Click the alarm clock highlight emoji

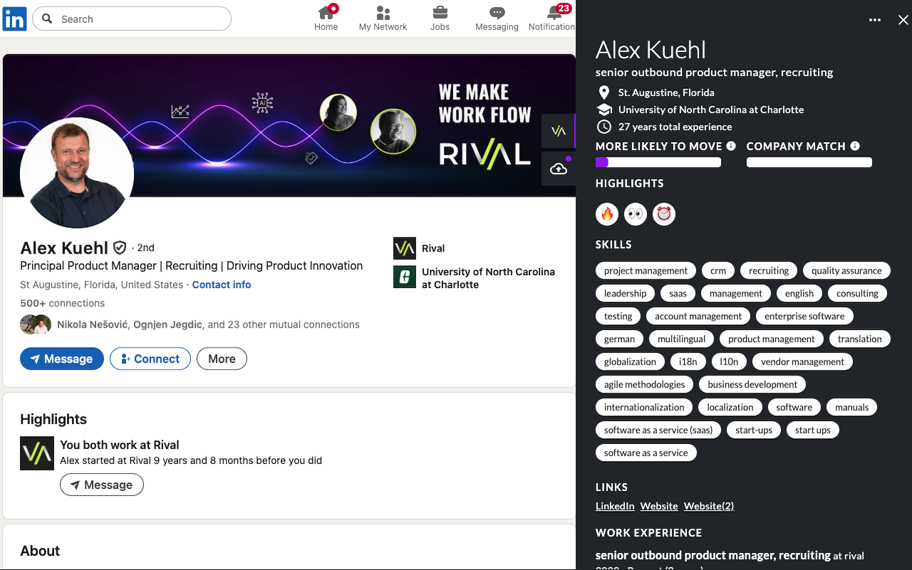(664, 214)
